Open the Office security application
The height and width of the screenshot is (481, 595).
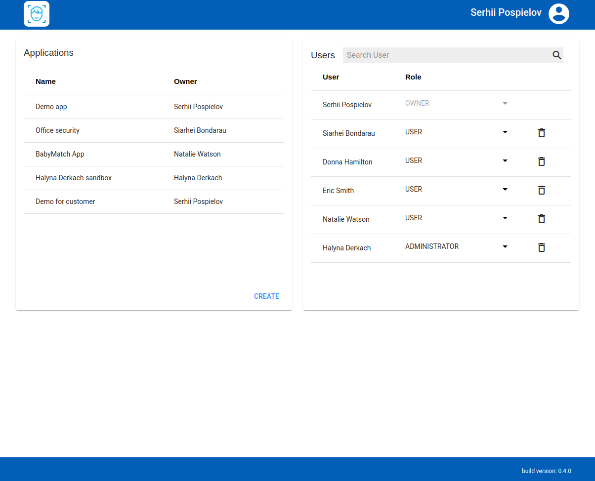(154, 130)
